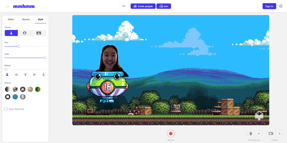
Task: Expand camera options chevron
Action: [x=280, y=134]
